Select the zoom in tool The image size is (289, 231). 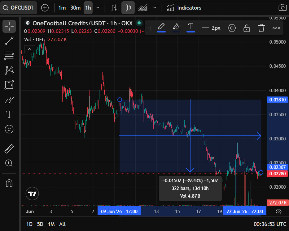[9, 163]
